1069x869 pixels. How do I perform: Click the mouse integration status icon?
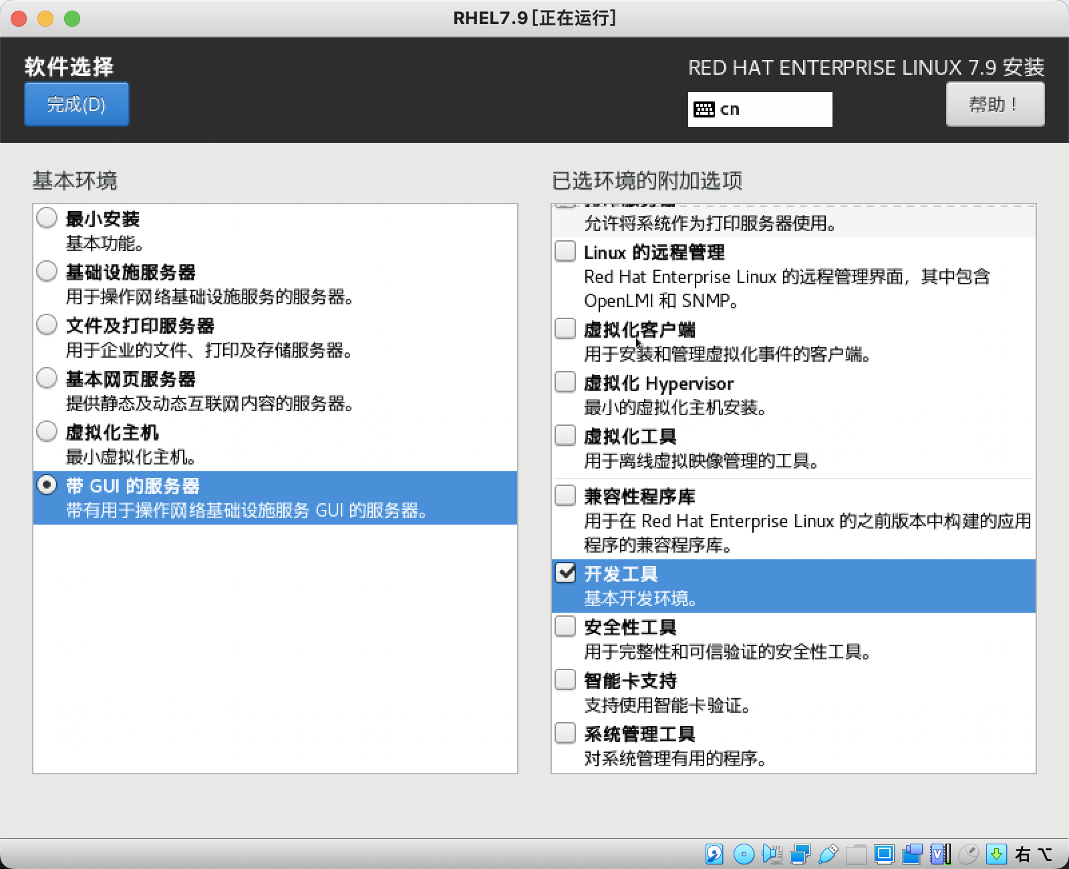tap(968, 854)
